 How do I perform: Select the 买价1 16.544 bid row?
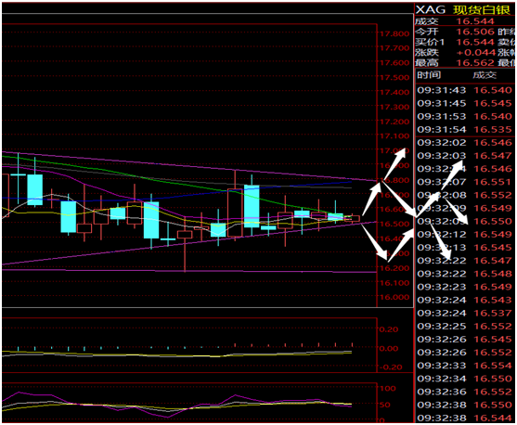click(x=455, y=42)
